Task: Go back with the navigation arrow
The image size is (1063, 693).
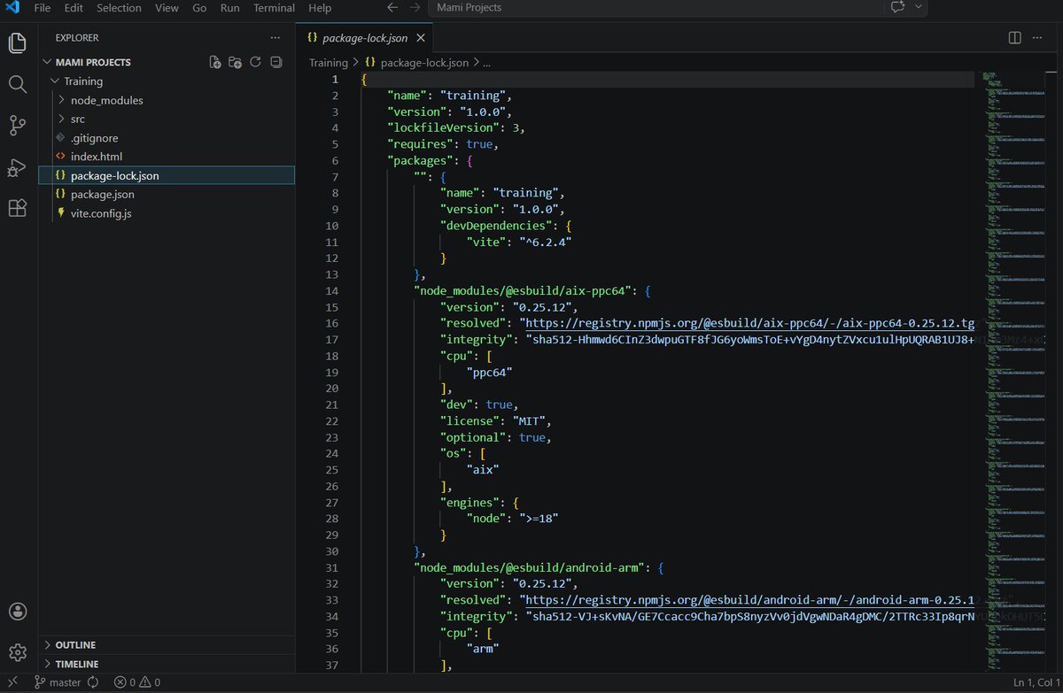Action: point(394,8)
